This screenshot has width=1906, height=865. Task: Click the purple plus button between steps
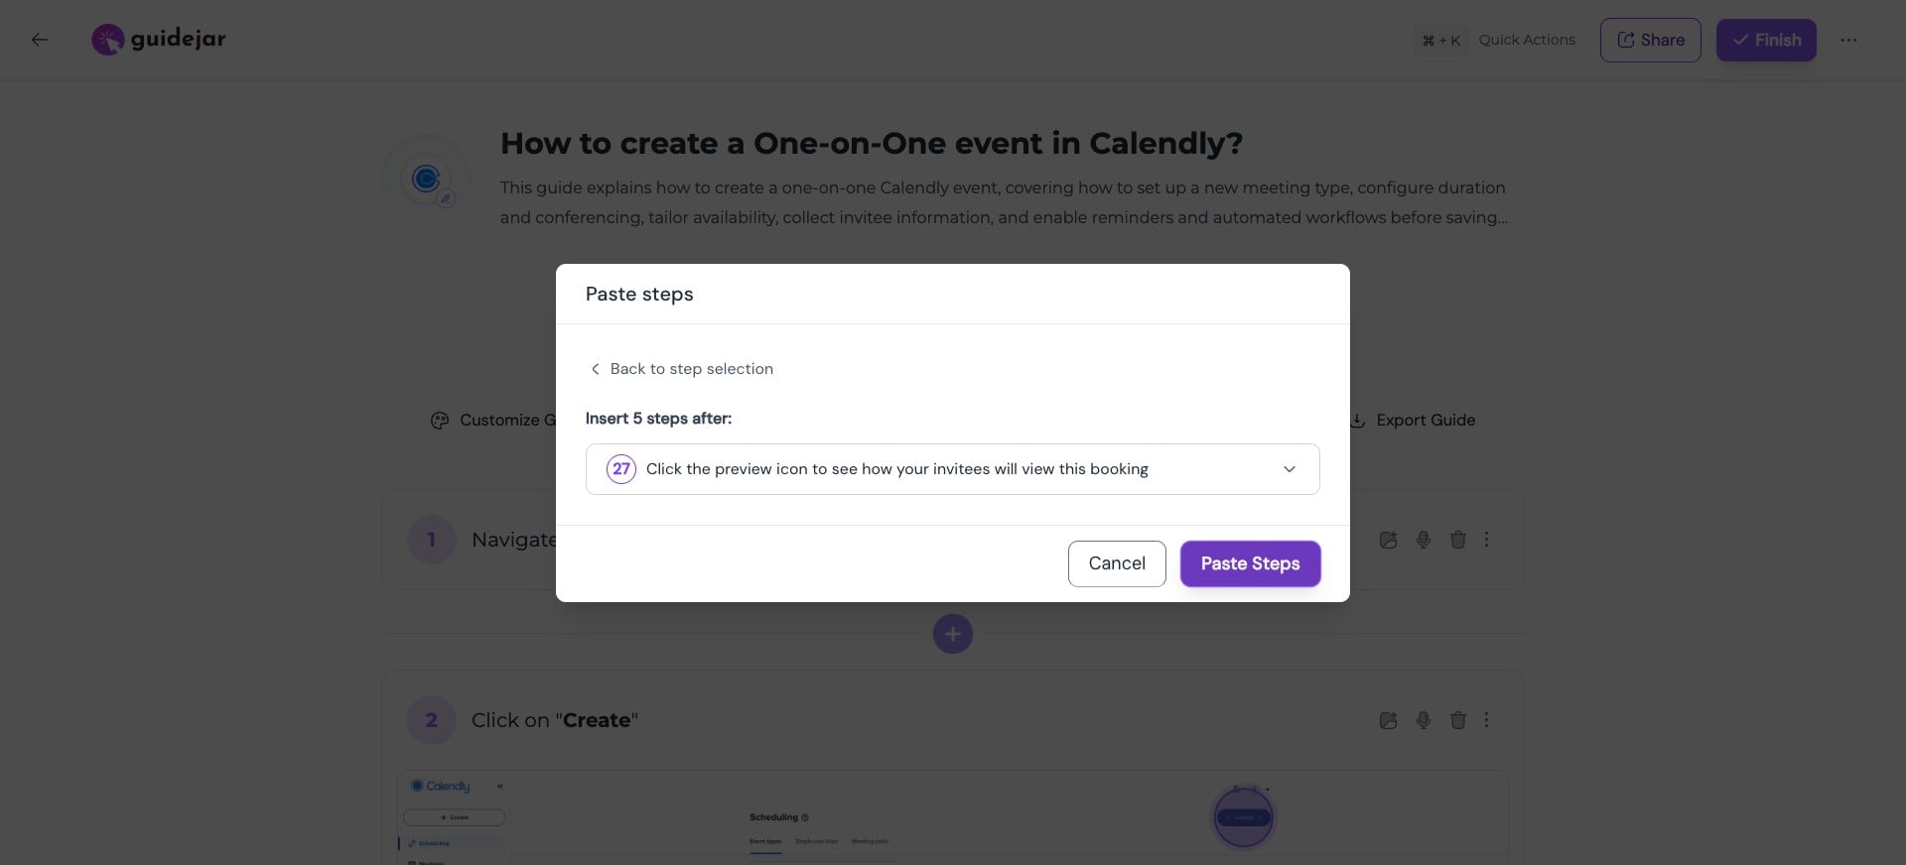[x=952, y=634]
